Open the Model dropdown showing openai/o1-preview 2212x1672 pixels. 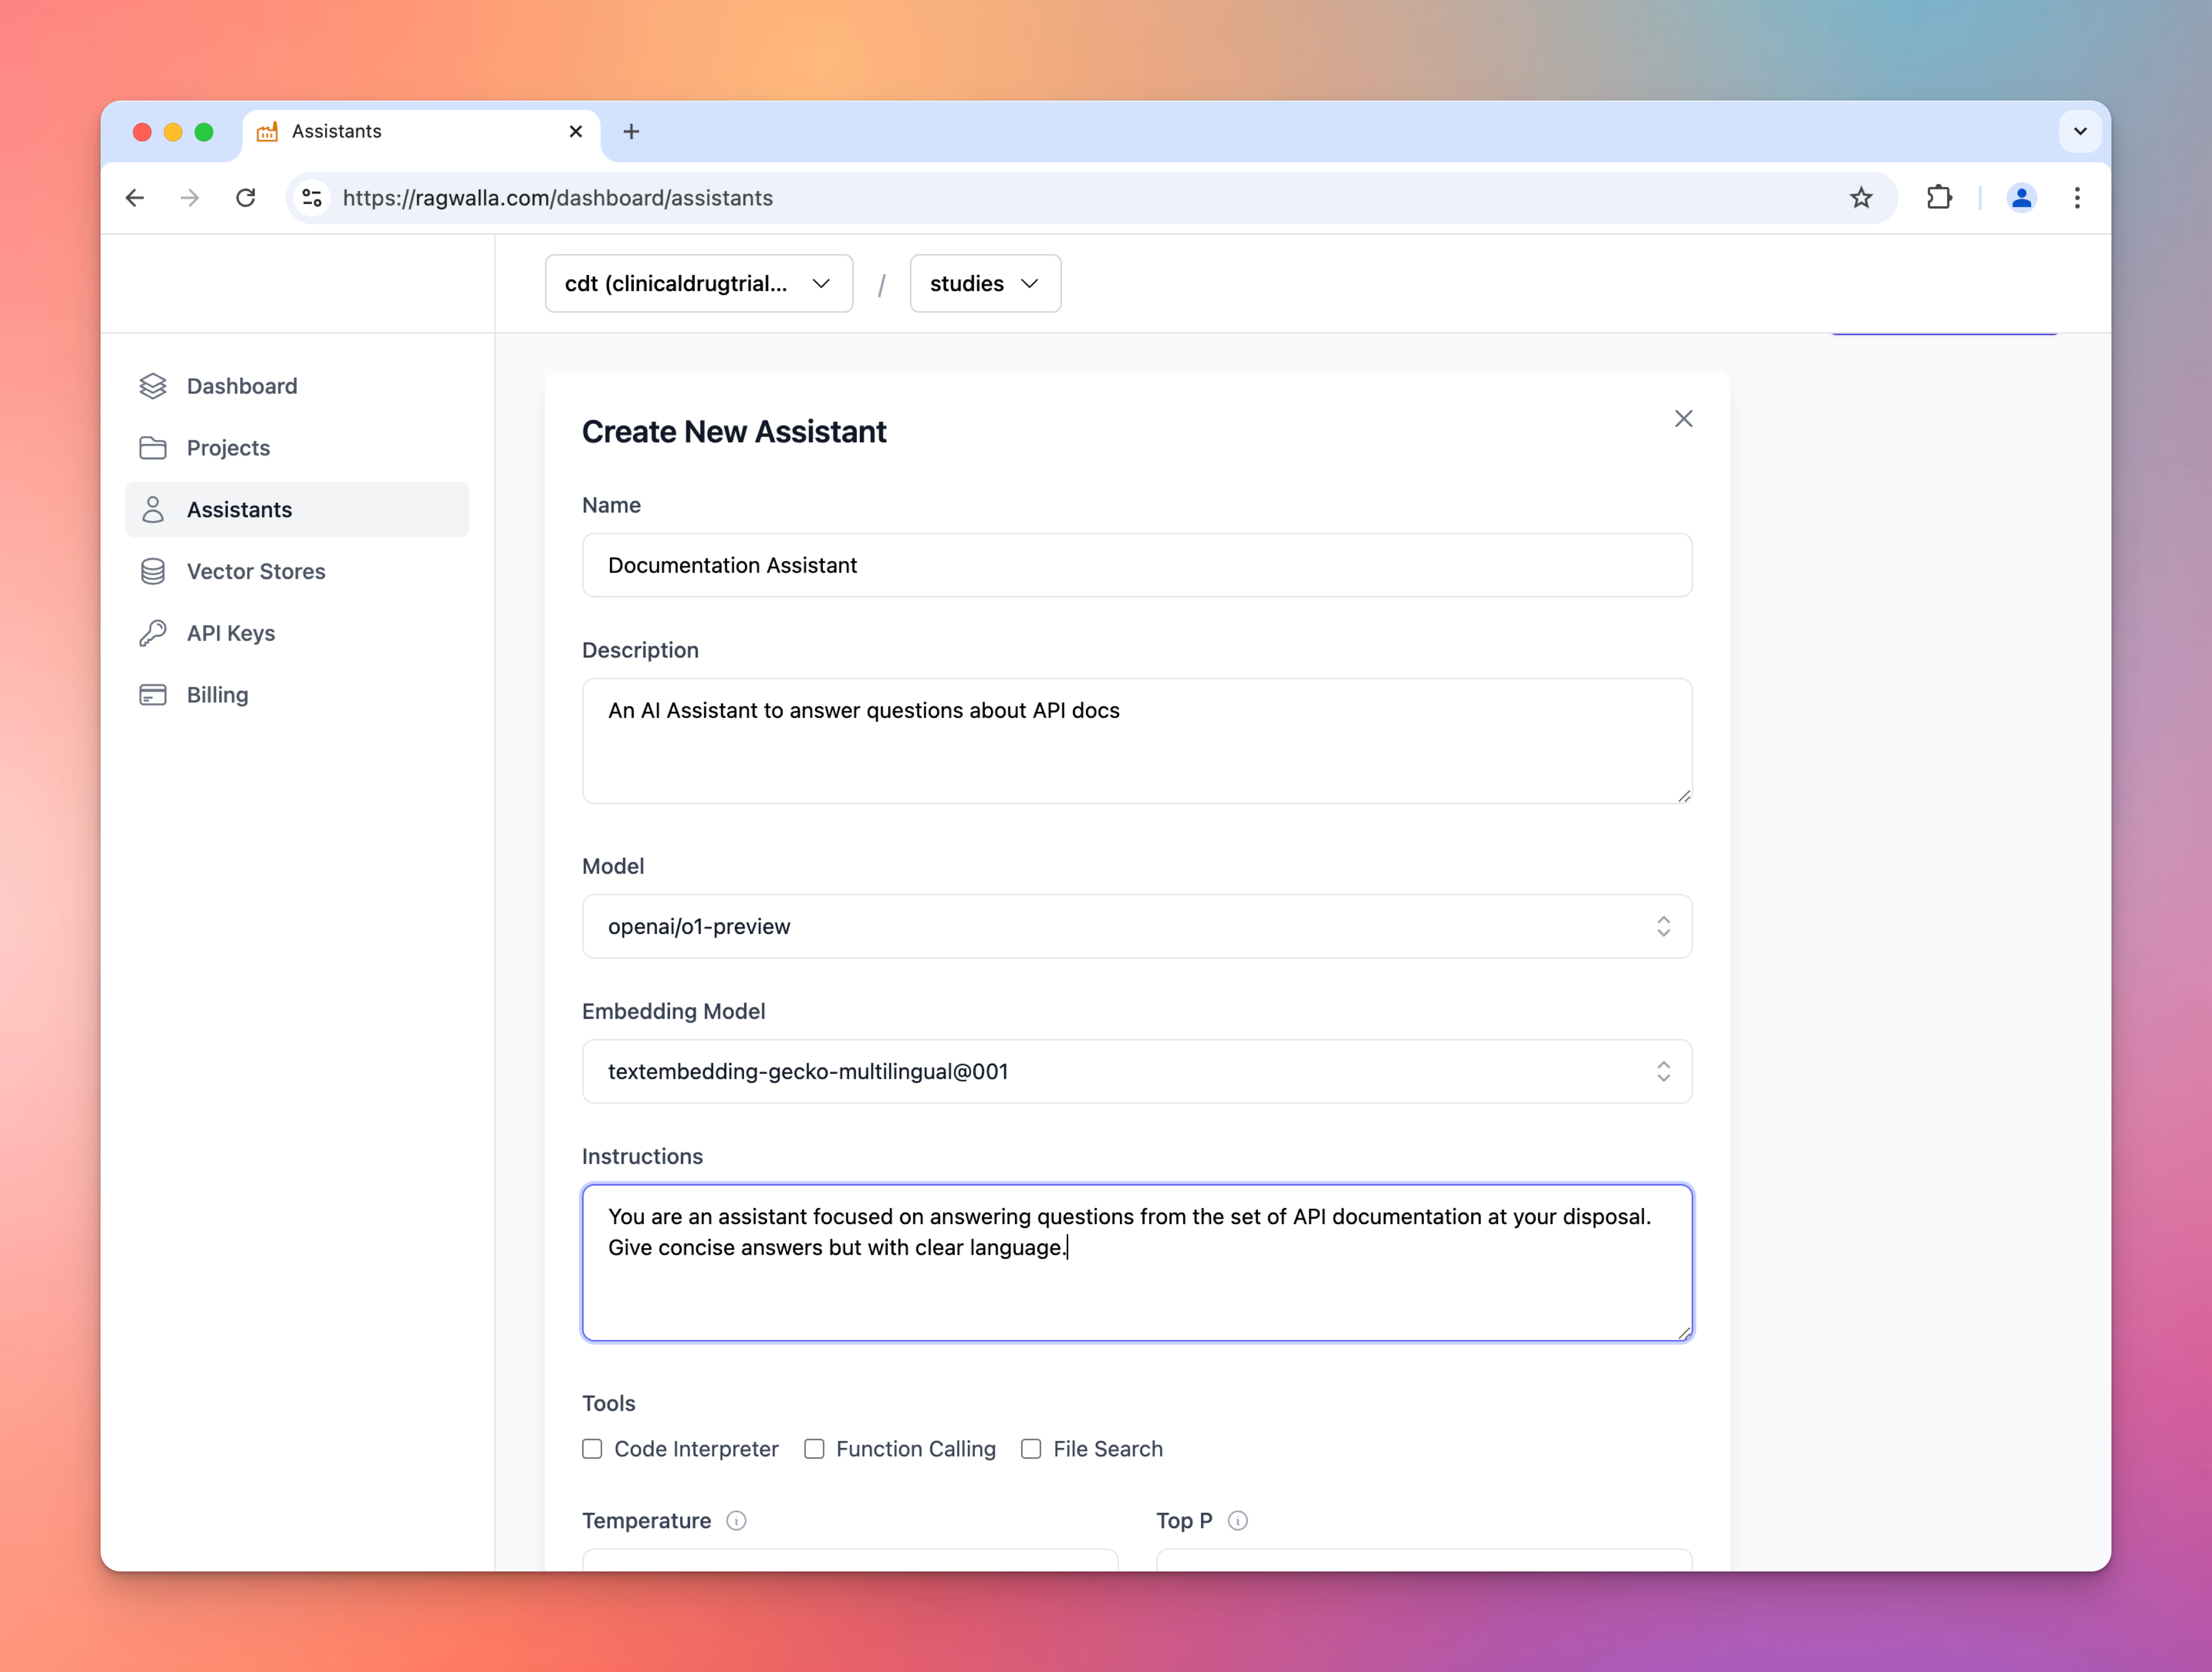point(1136,926)
